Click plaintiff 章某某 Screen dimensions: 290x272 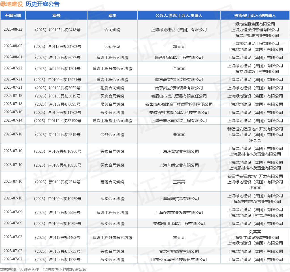[x=179, y=237]
